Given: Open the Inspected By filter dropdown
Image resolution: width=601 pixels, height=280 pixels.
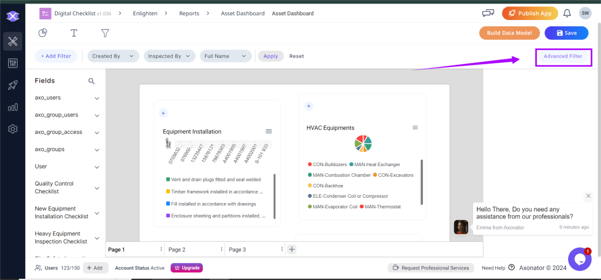Looking at the screenshot, I should 169,56.
